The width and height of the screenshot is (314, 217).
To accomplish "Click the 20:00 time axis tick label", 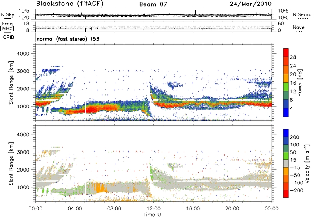I will (232, 209).
